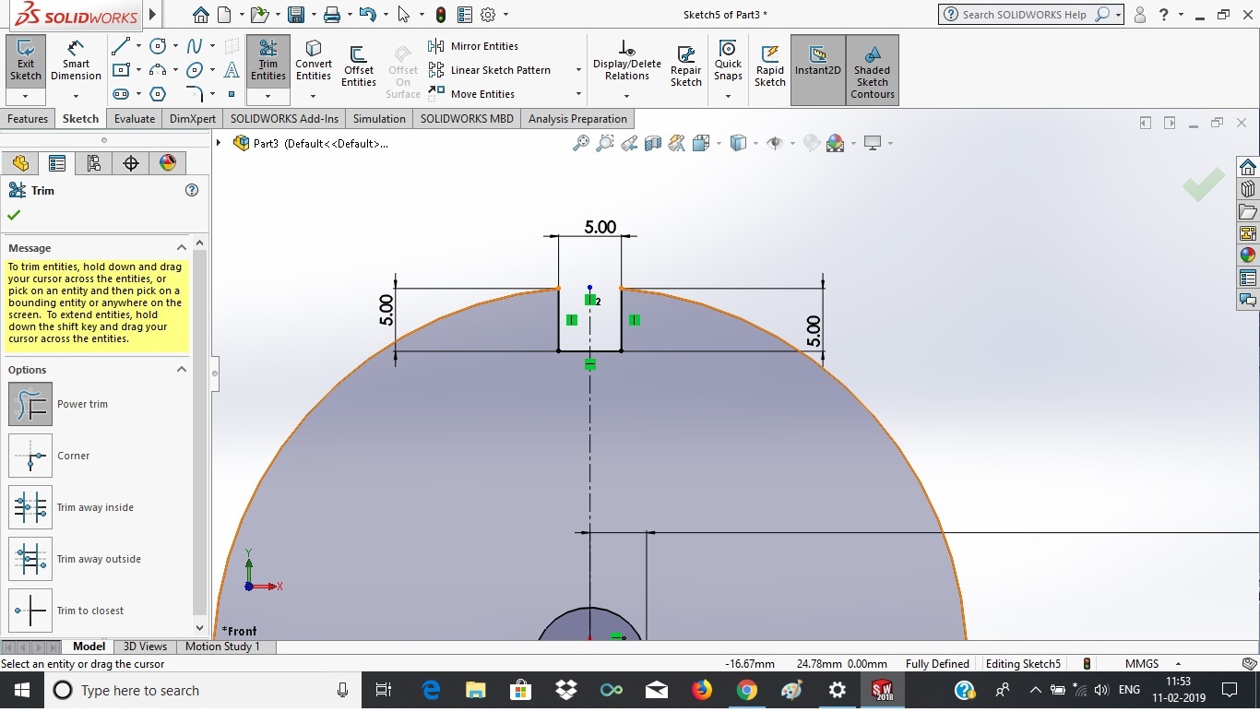Choose Trim away inside option
This screenshot has height=712, width=1260.
[30, 507]
